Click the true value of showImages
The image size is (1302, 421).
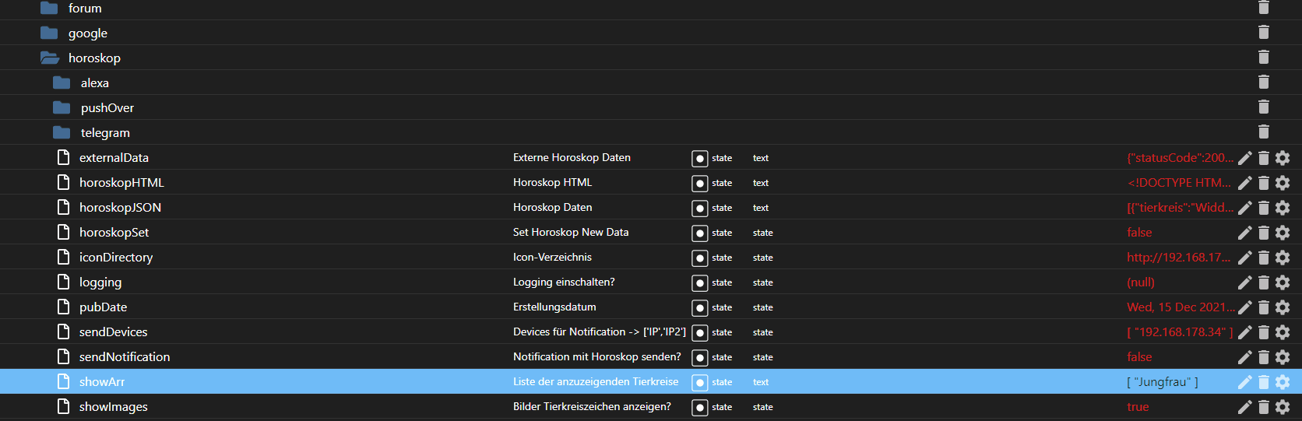(1138, 407)
